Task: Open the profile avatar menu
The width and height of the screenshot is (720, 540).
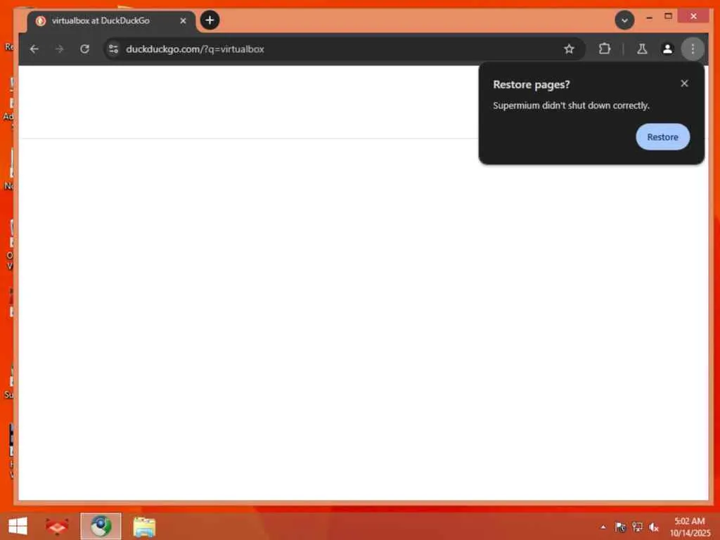Action: click(x=667, y=49)
